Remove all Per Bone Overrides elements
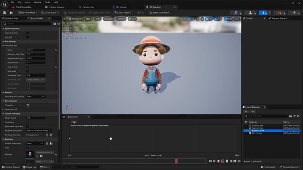Image resolution: width=303 pixels, height=170 pixels. click(51, 135)
